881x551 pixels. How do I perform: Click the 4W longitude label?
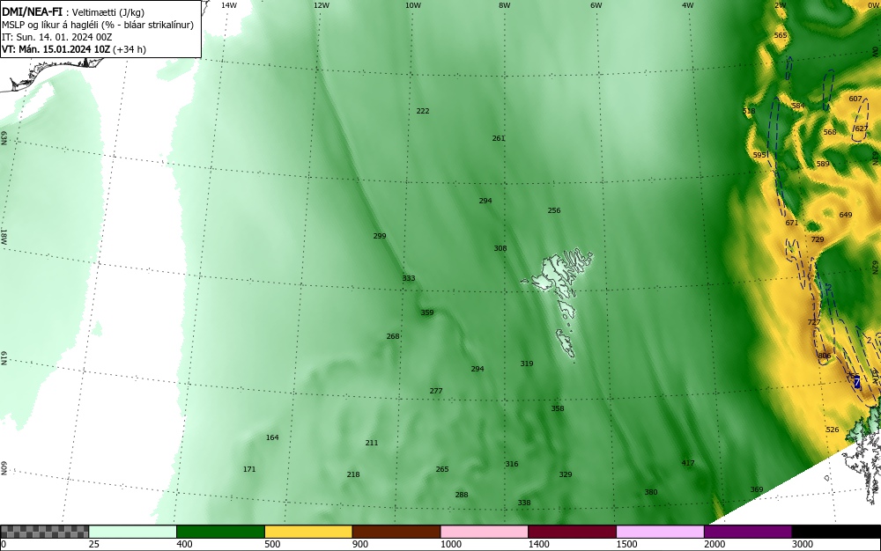[688, 5]
